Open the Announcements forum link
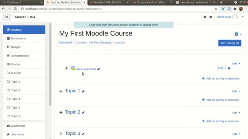The width and height of the screenshot is (248, 139). pyautogui.click(x=86, y=69)
